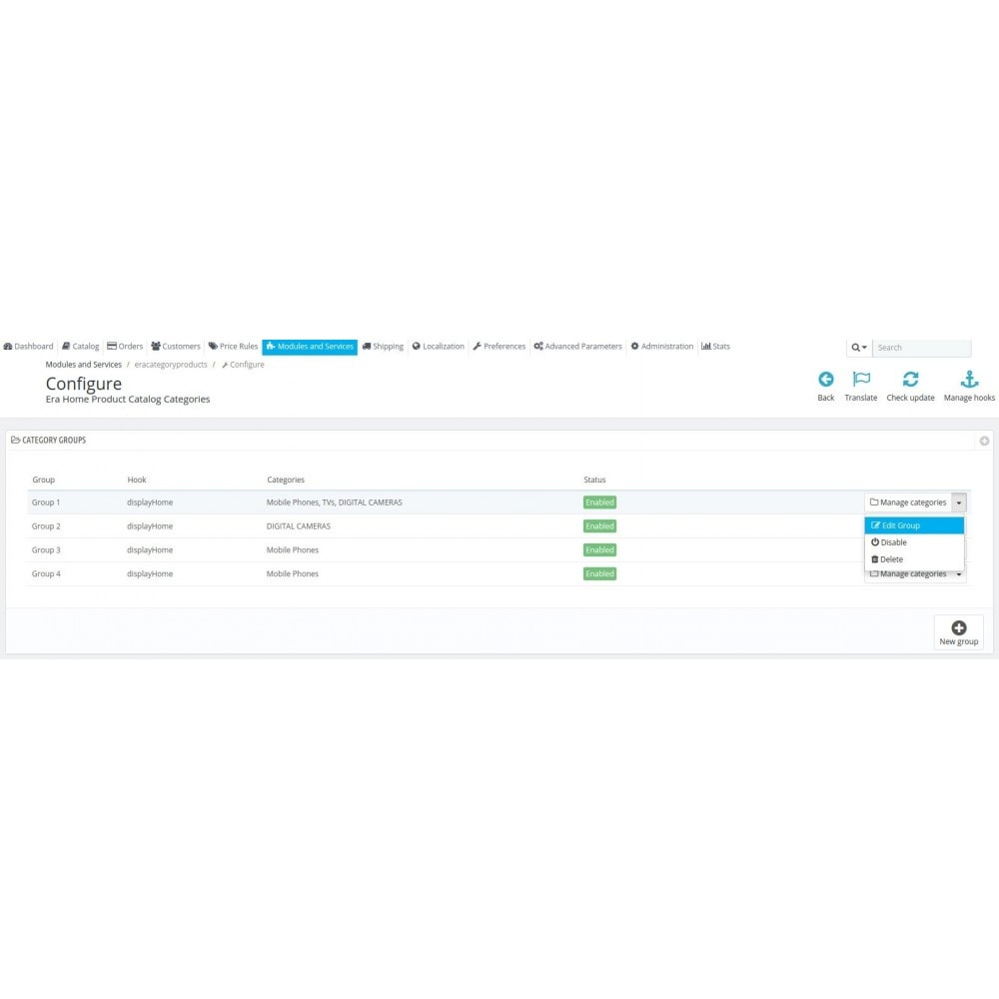999x999 pixels.
Task: Click 'displayHome' in the Group 3 row
Action: tap(150, 550)
